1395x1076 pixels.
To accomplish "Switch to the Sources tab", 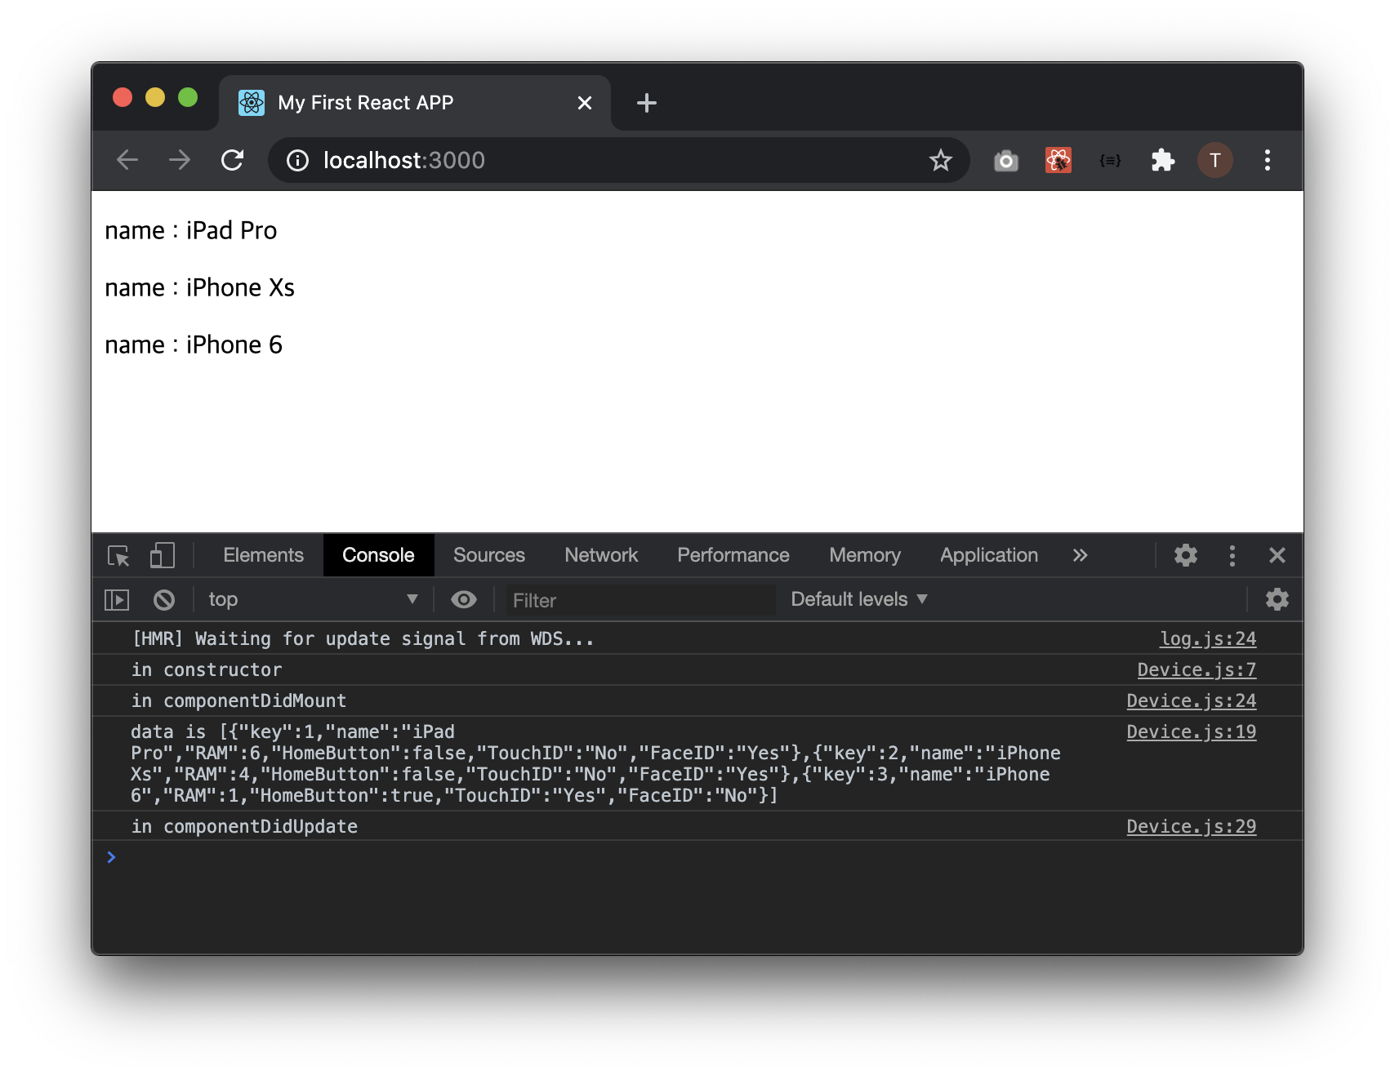I will click(x=489, y=555).
